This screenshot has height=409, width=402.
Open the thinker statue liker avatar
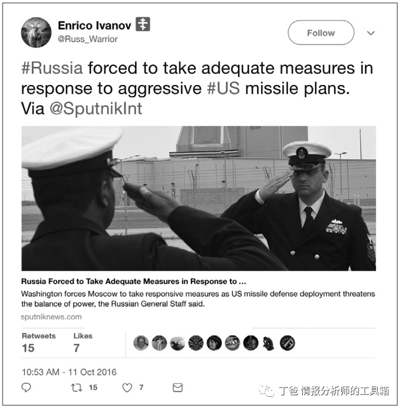[269, 343]
